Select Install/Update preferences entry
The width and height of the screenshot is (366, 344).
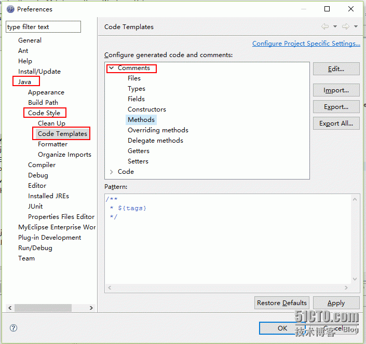(x=39, y=72)
